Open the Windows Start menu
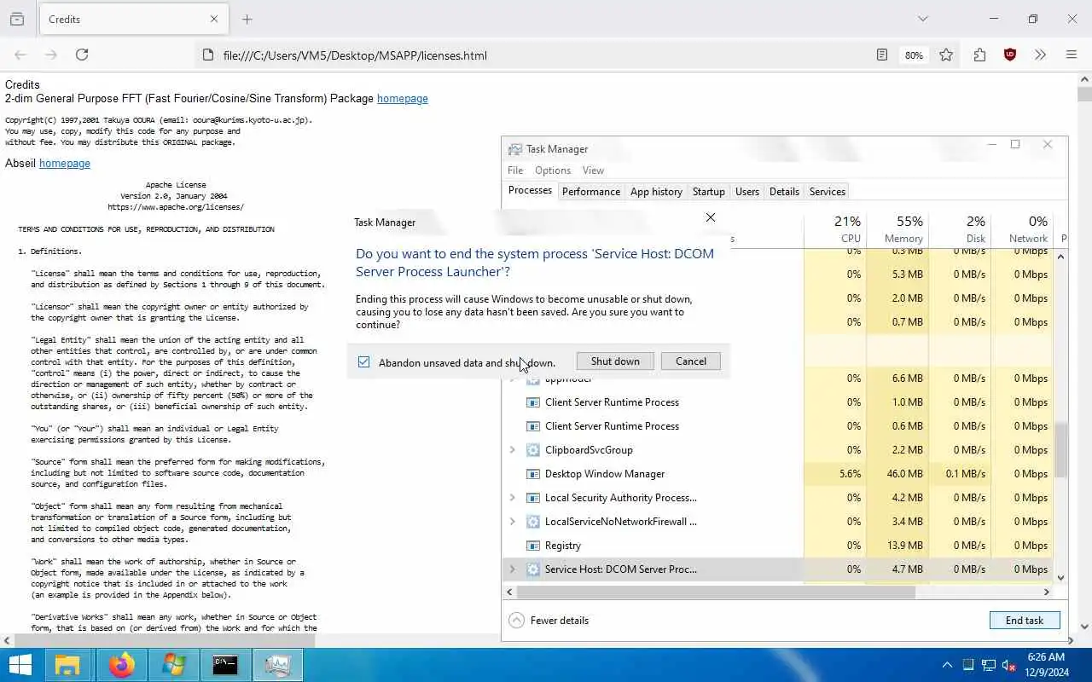1092x682 pixels. tap(20, 665)
